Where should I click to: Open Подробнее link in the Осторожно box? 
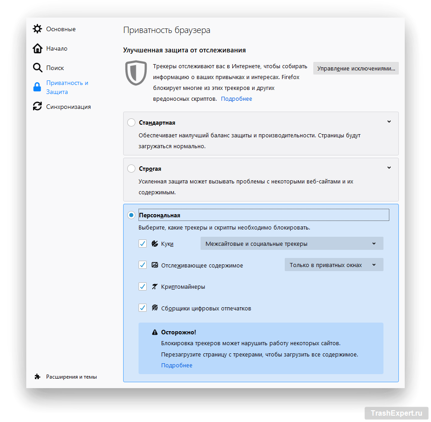(x=177, y=365)
